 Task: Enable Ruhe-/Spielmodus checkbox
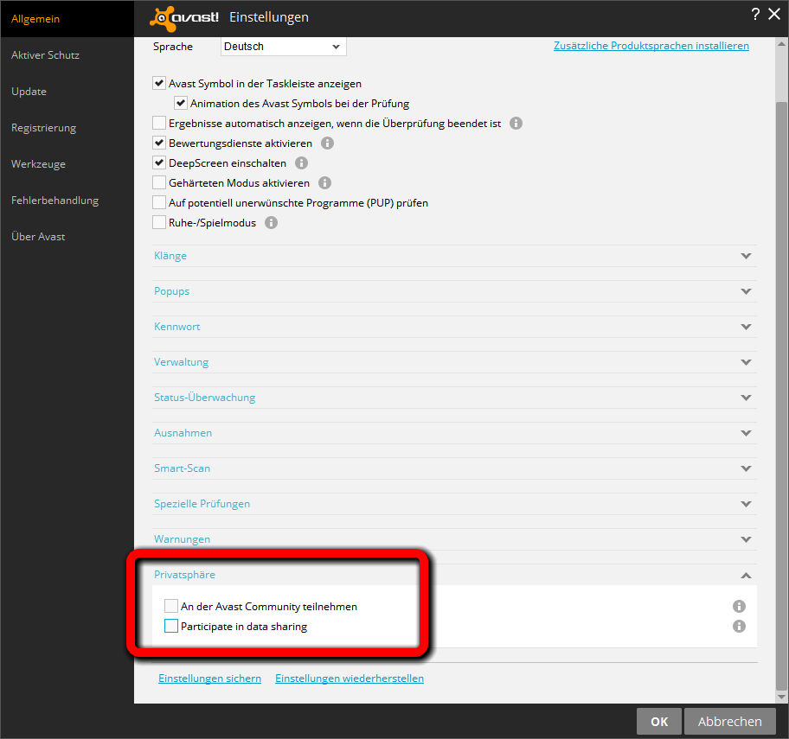(159, 222)
